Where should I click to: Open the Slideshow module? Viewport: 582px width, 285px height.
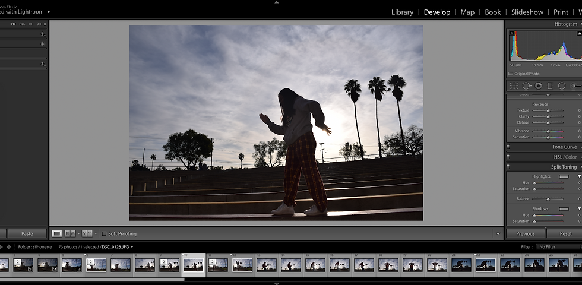point(527,12)
